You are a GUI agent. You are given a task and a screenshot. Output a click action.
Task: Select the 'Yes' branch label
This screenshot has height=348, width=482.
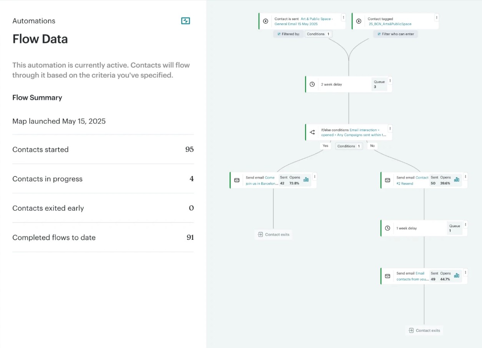[x=326, y=146]
